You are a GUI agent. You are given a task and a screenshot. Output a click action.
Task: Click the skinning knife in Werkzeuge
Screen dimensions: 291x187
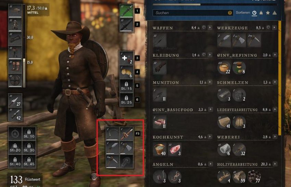[x=224, y=40]
